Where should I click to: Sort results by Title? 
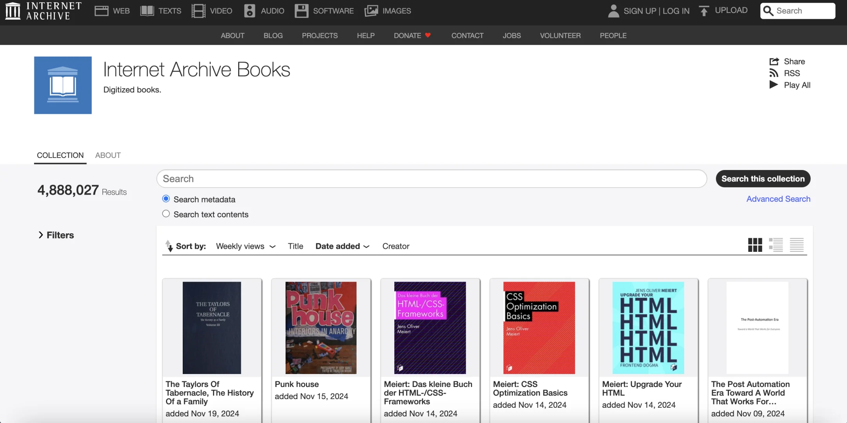coord(295,246)
